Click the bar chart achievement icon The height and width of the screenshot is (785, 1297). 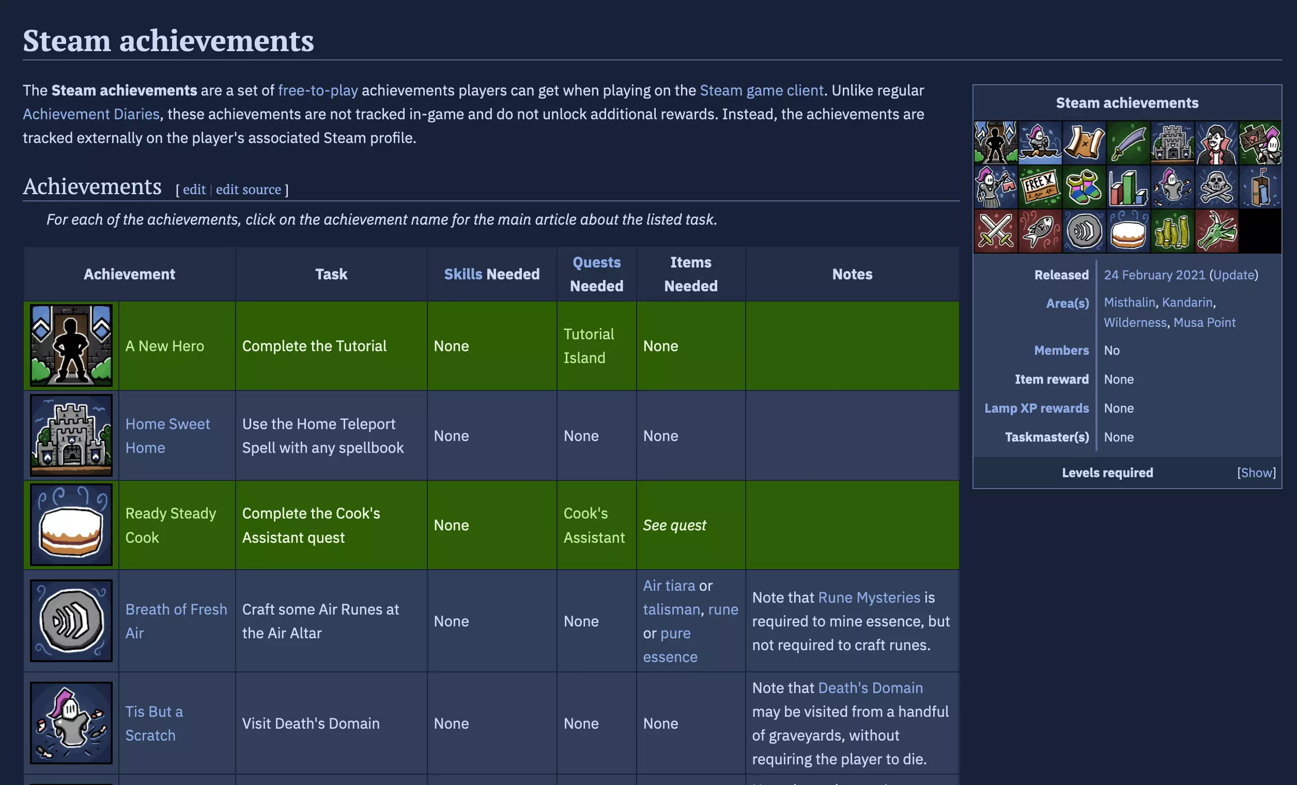click(x=1128, y=187)
